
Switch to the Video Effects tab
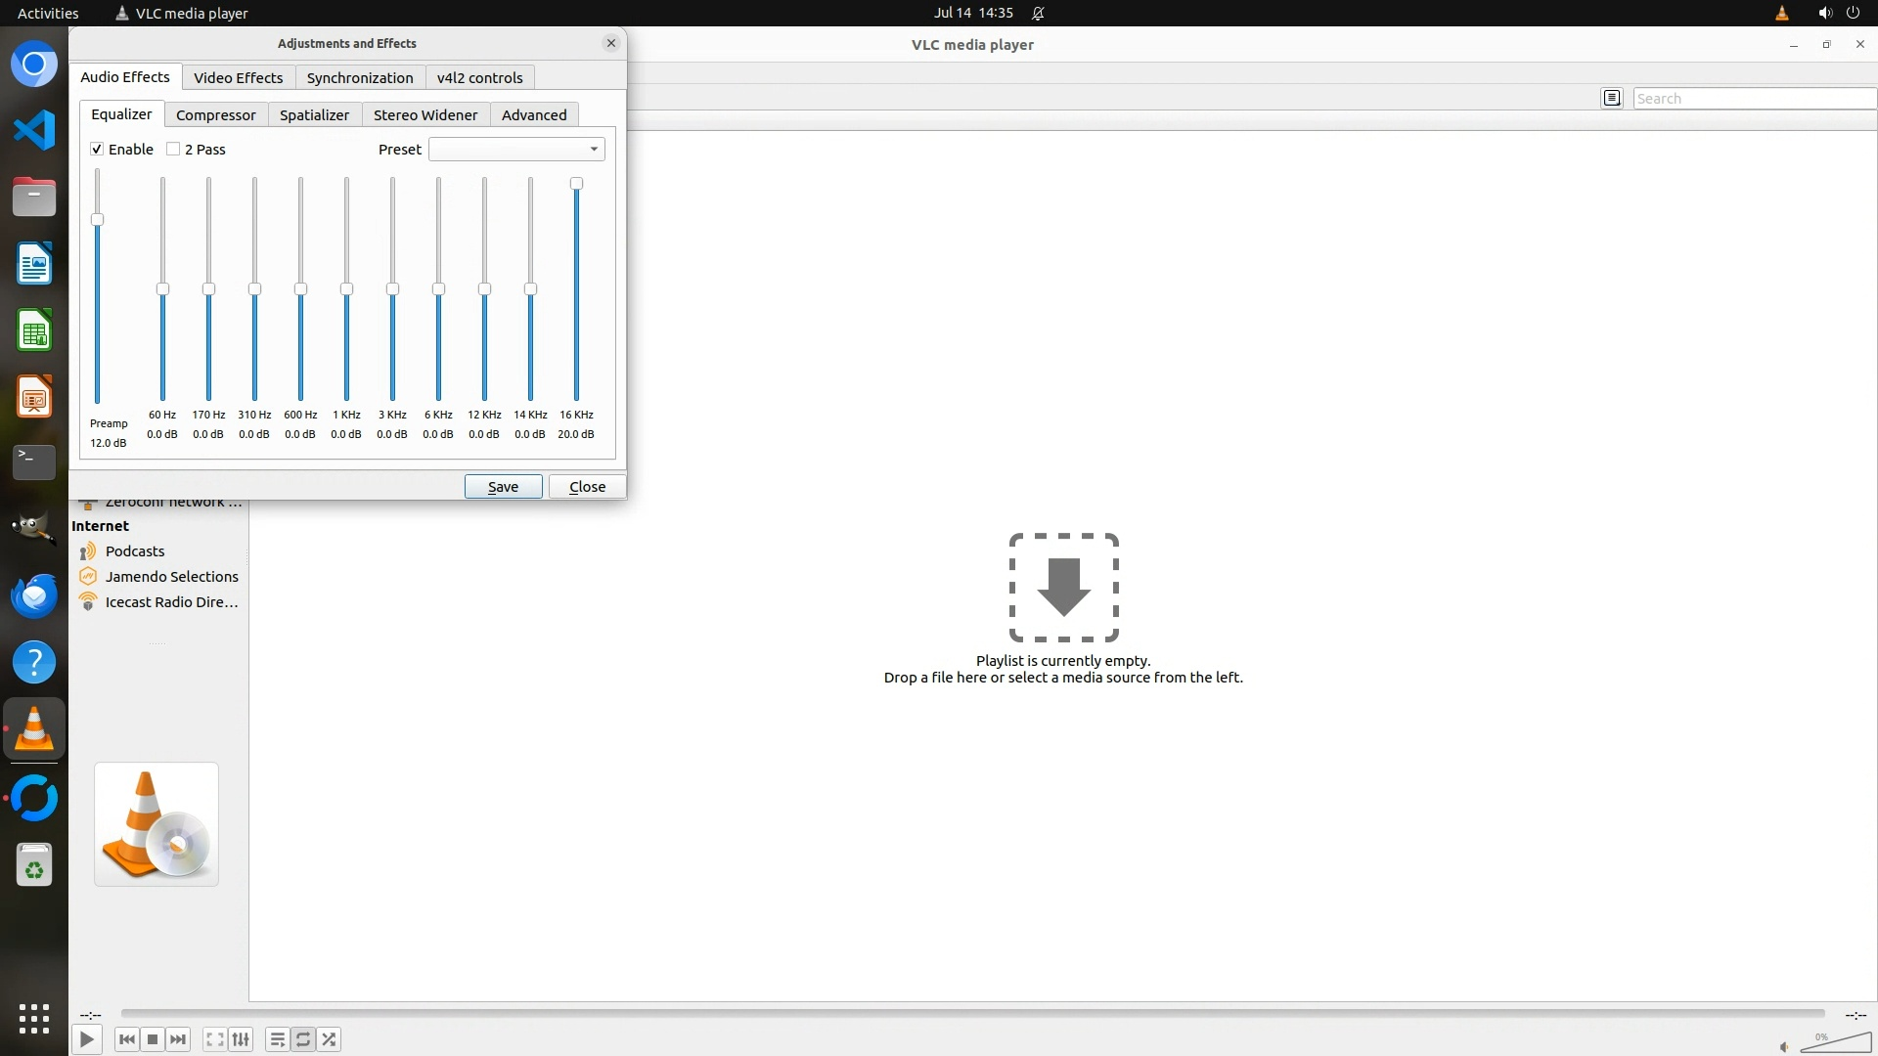point(238,77)
